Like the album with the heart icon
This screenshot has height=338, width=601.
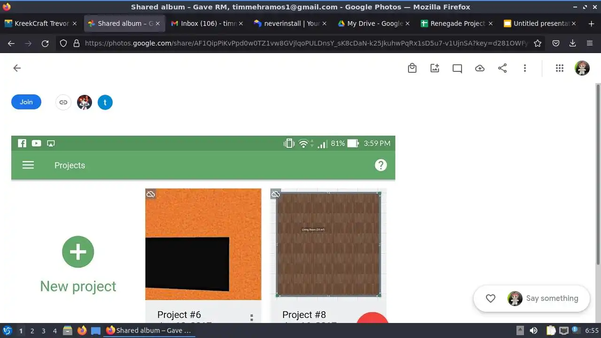click(x=491, y=299)
